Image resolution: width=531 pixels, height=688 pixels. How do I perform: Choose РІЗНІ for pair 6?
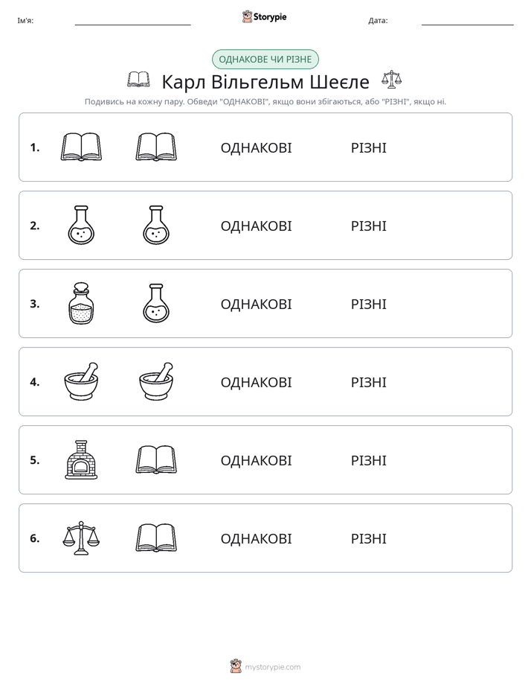click(x=368, y=538)
